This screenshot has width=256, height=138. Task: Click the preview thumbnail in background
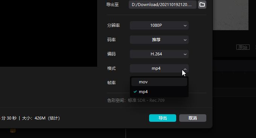231,15
